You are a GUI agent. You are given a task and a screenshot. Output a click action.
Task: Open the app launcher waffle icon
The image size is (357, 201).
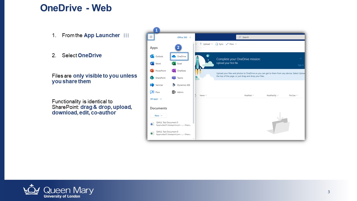click(151, 37)
